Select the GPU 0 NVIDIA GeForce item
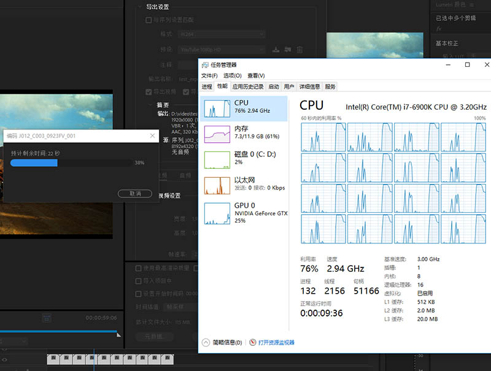Image resolution: width=491 pixels, height=371 pixels. 244,213
